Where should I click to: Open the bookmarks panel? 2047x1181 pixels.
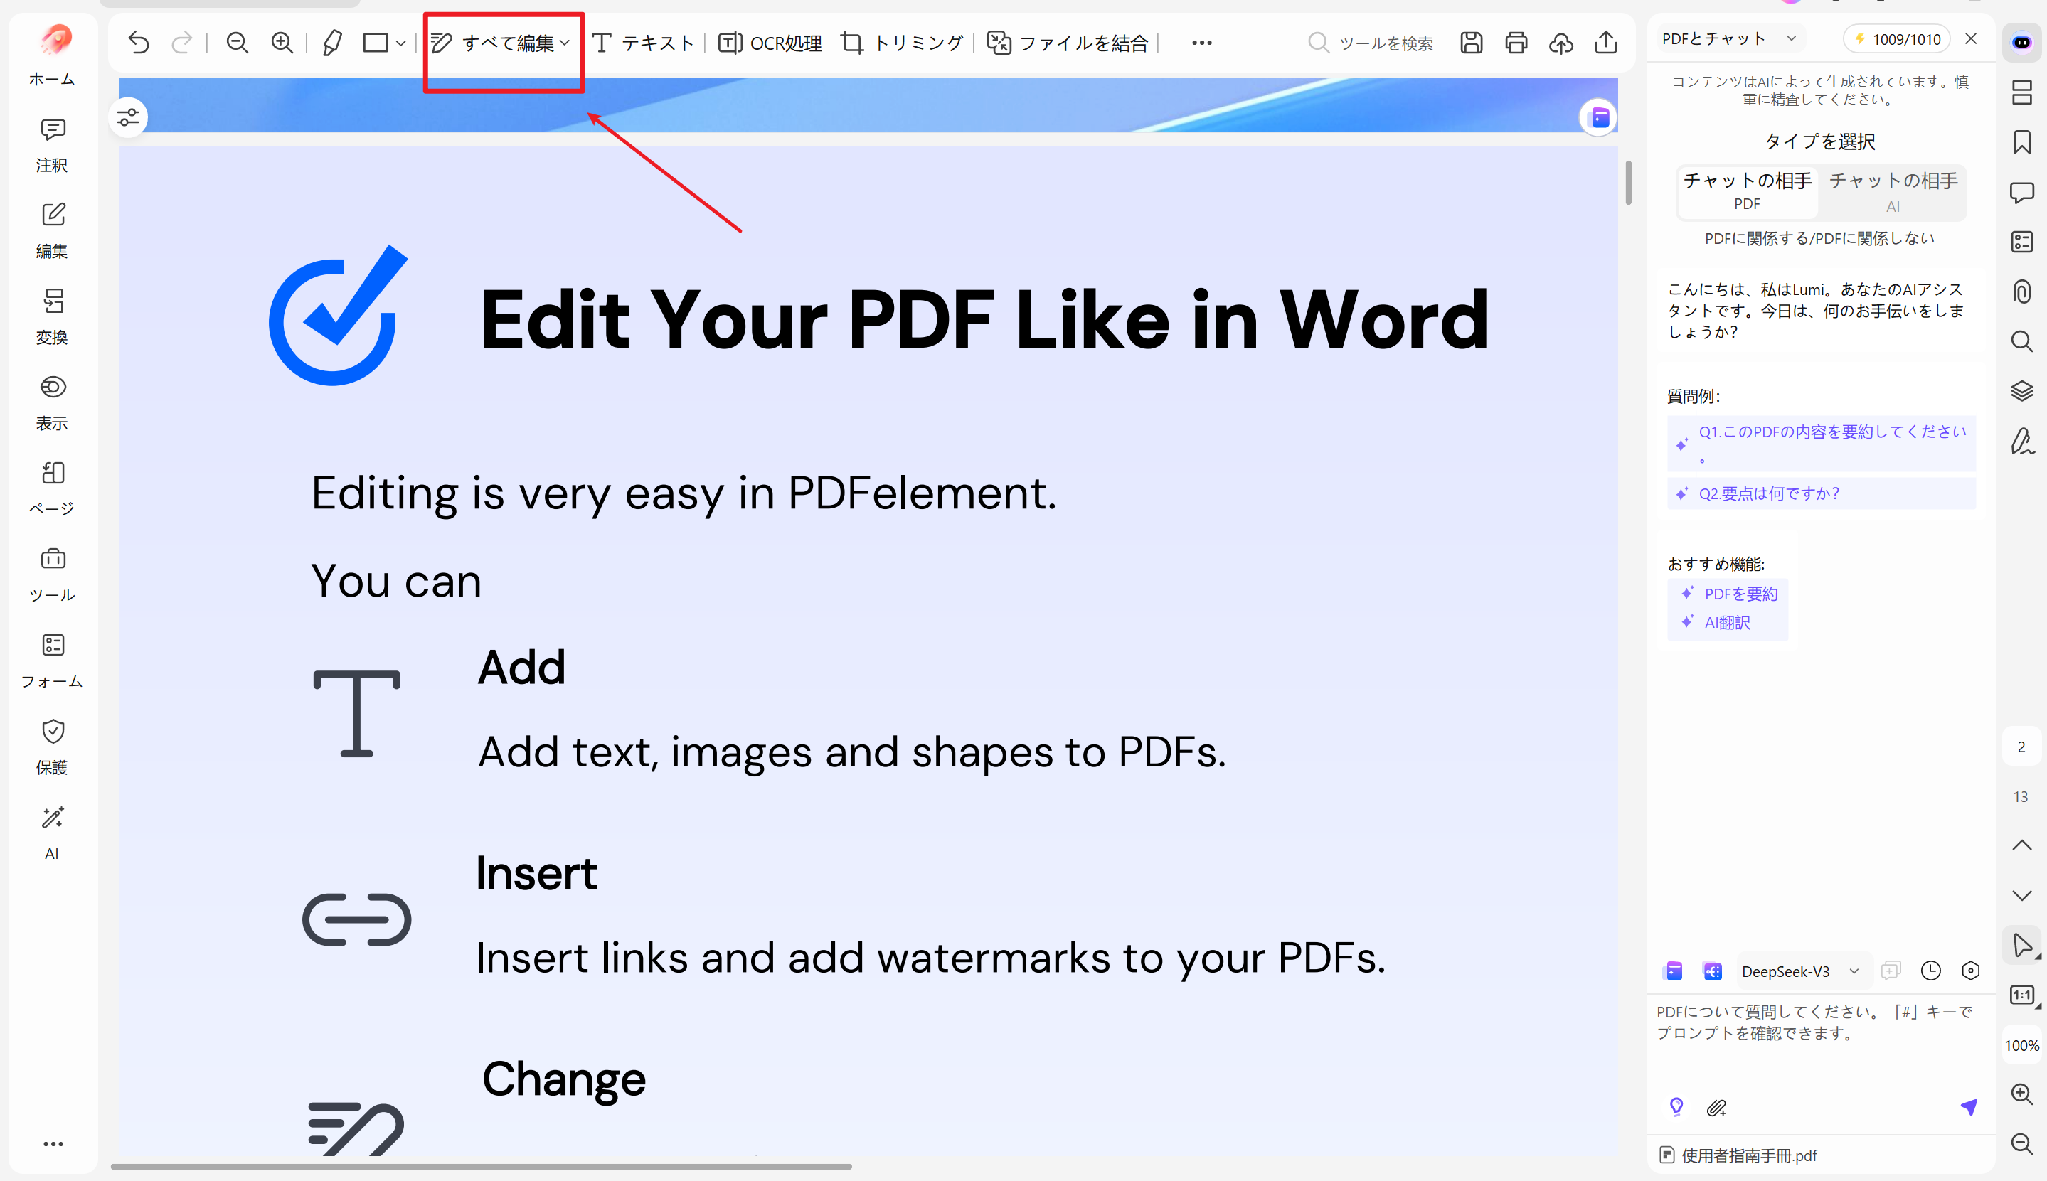[2021, 143]
